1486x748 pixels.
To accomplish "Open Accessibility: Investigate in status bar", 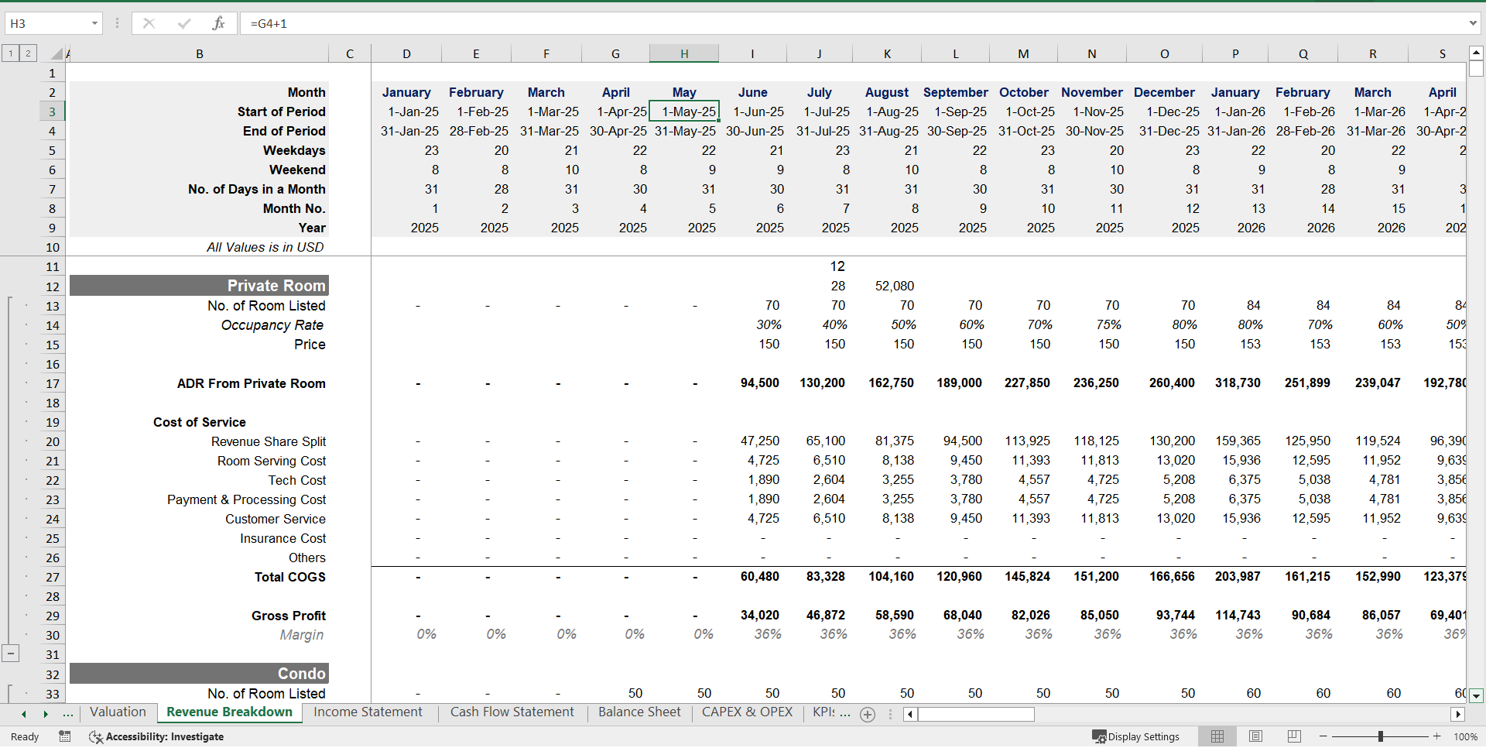I will coord(156,736).
